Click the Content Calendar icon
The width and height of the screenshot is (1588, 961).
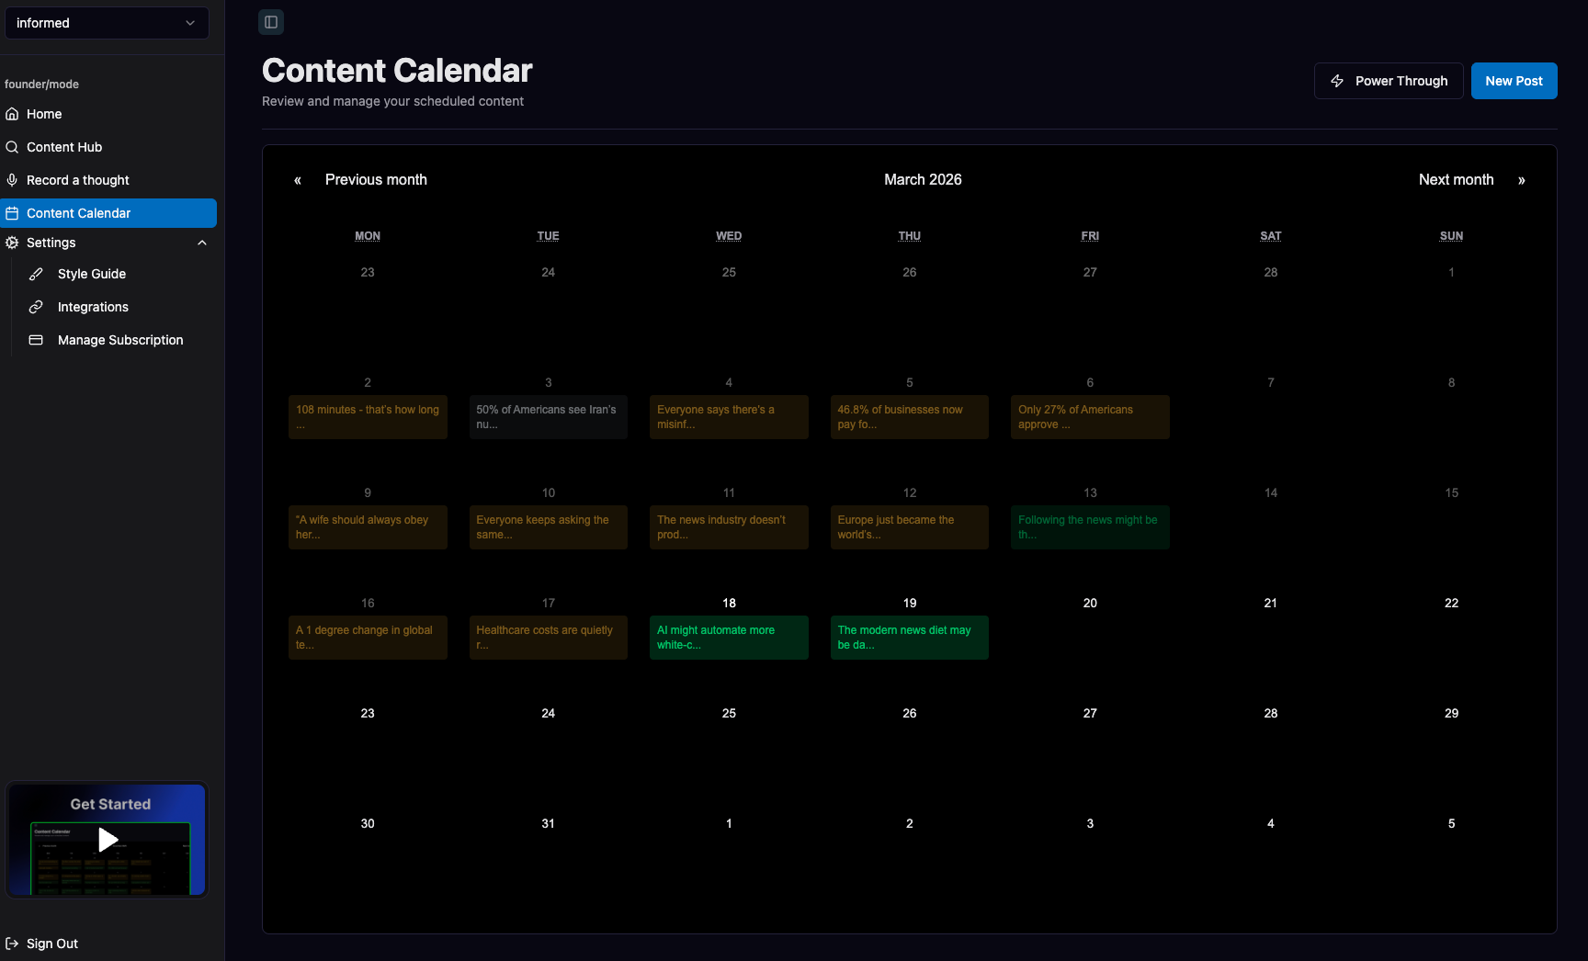13,213
